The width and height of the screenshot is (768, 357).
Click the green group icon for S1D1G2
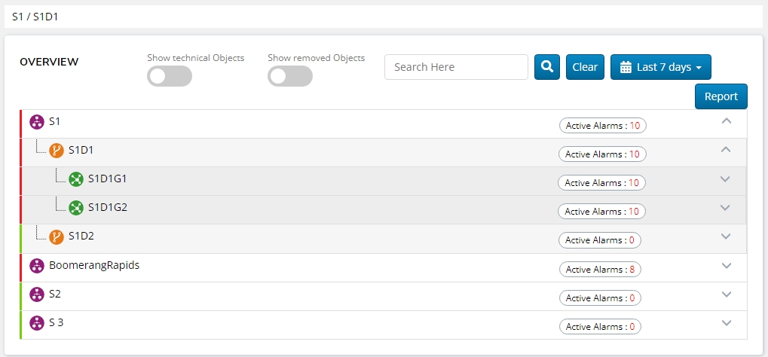pyautogui.click(x=76, y=207)
